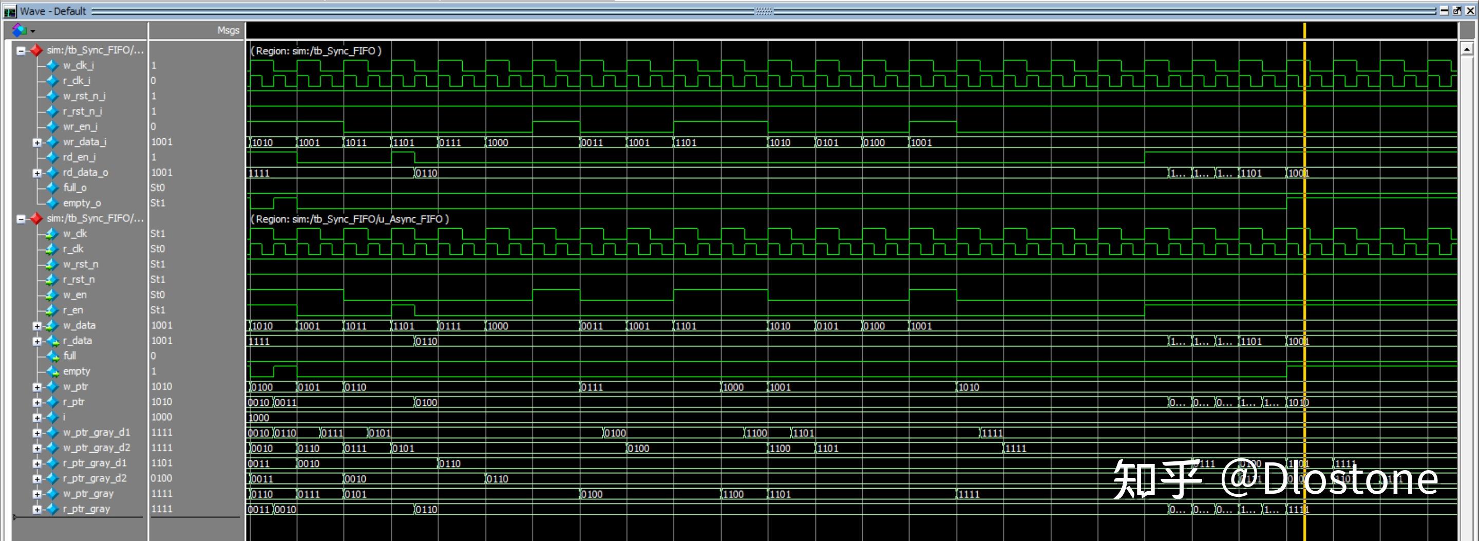Click the vertical scrollbar up arrow
The image size is (1479, 541).
click(x=1466, y=49)
